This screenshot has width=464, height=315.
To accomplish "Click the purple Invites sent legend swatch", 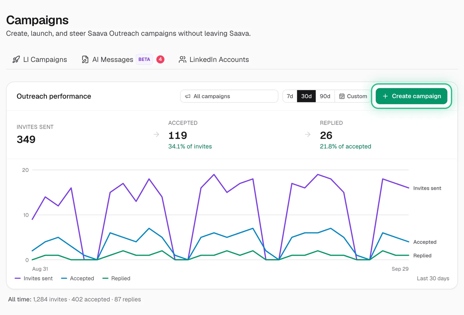I will click(18, 278).
